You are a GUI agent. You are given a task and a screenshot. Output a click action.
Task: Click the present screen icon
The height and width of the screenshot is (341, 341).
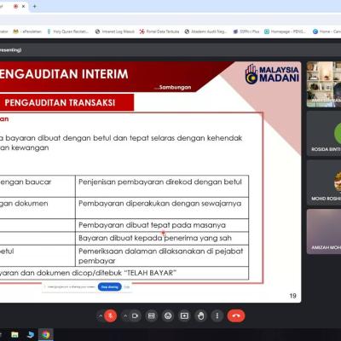(184, 315)
